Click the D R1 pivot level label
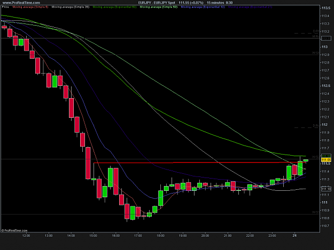The image size is (334, 250). (316, 31)
